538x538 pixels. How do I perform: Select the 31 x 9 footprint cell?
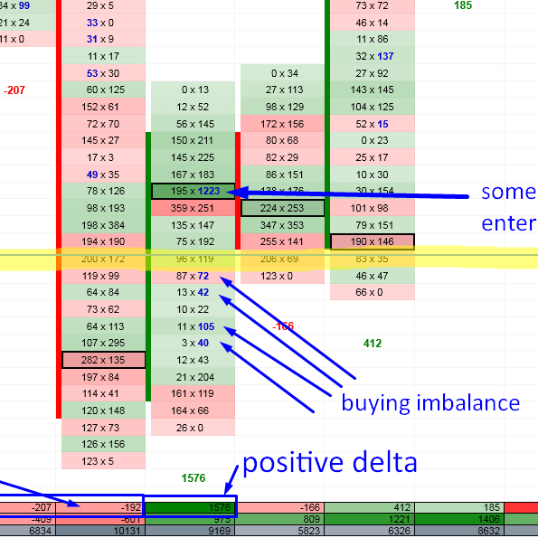pos(103,39)
